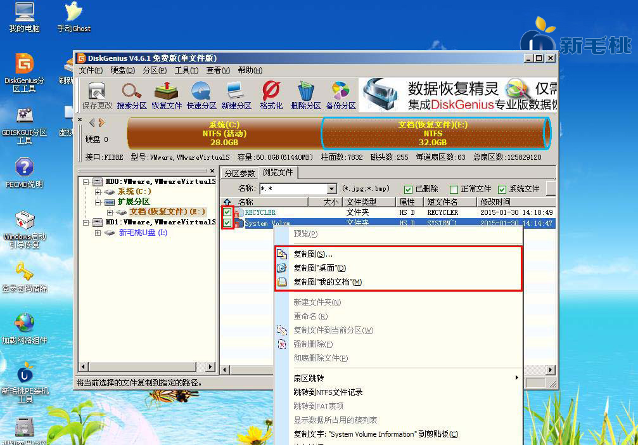638x445 pixels.
Task: Click the 复制到我的文档 folder icon
Action: 282,281
